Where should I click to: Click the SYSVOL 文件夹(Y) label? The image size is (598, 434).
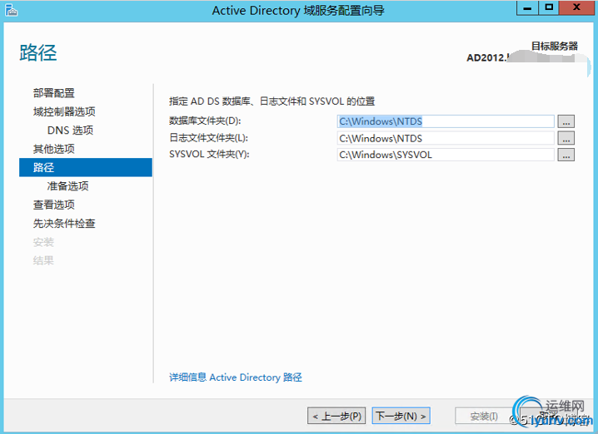tap(209, 155)
